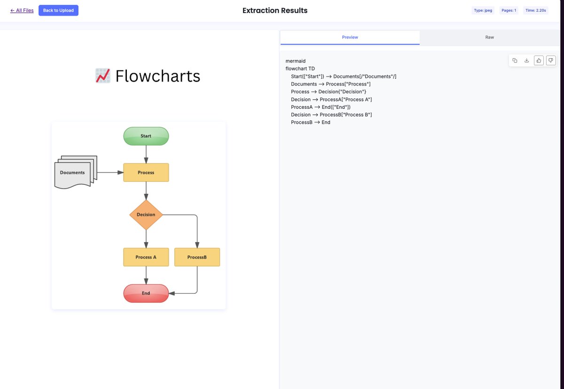Click the Documents shape in flowchart

[76, 172]
